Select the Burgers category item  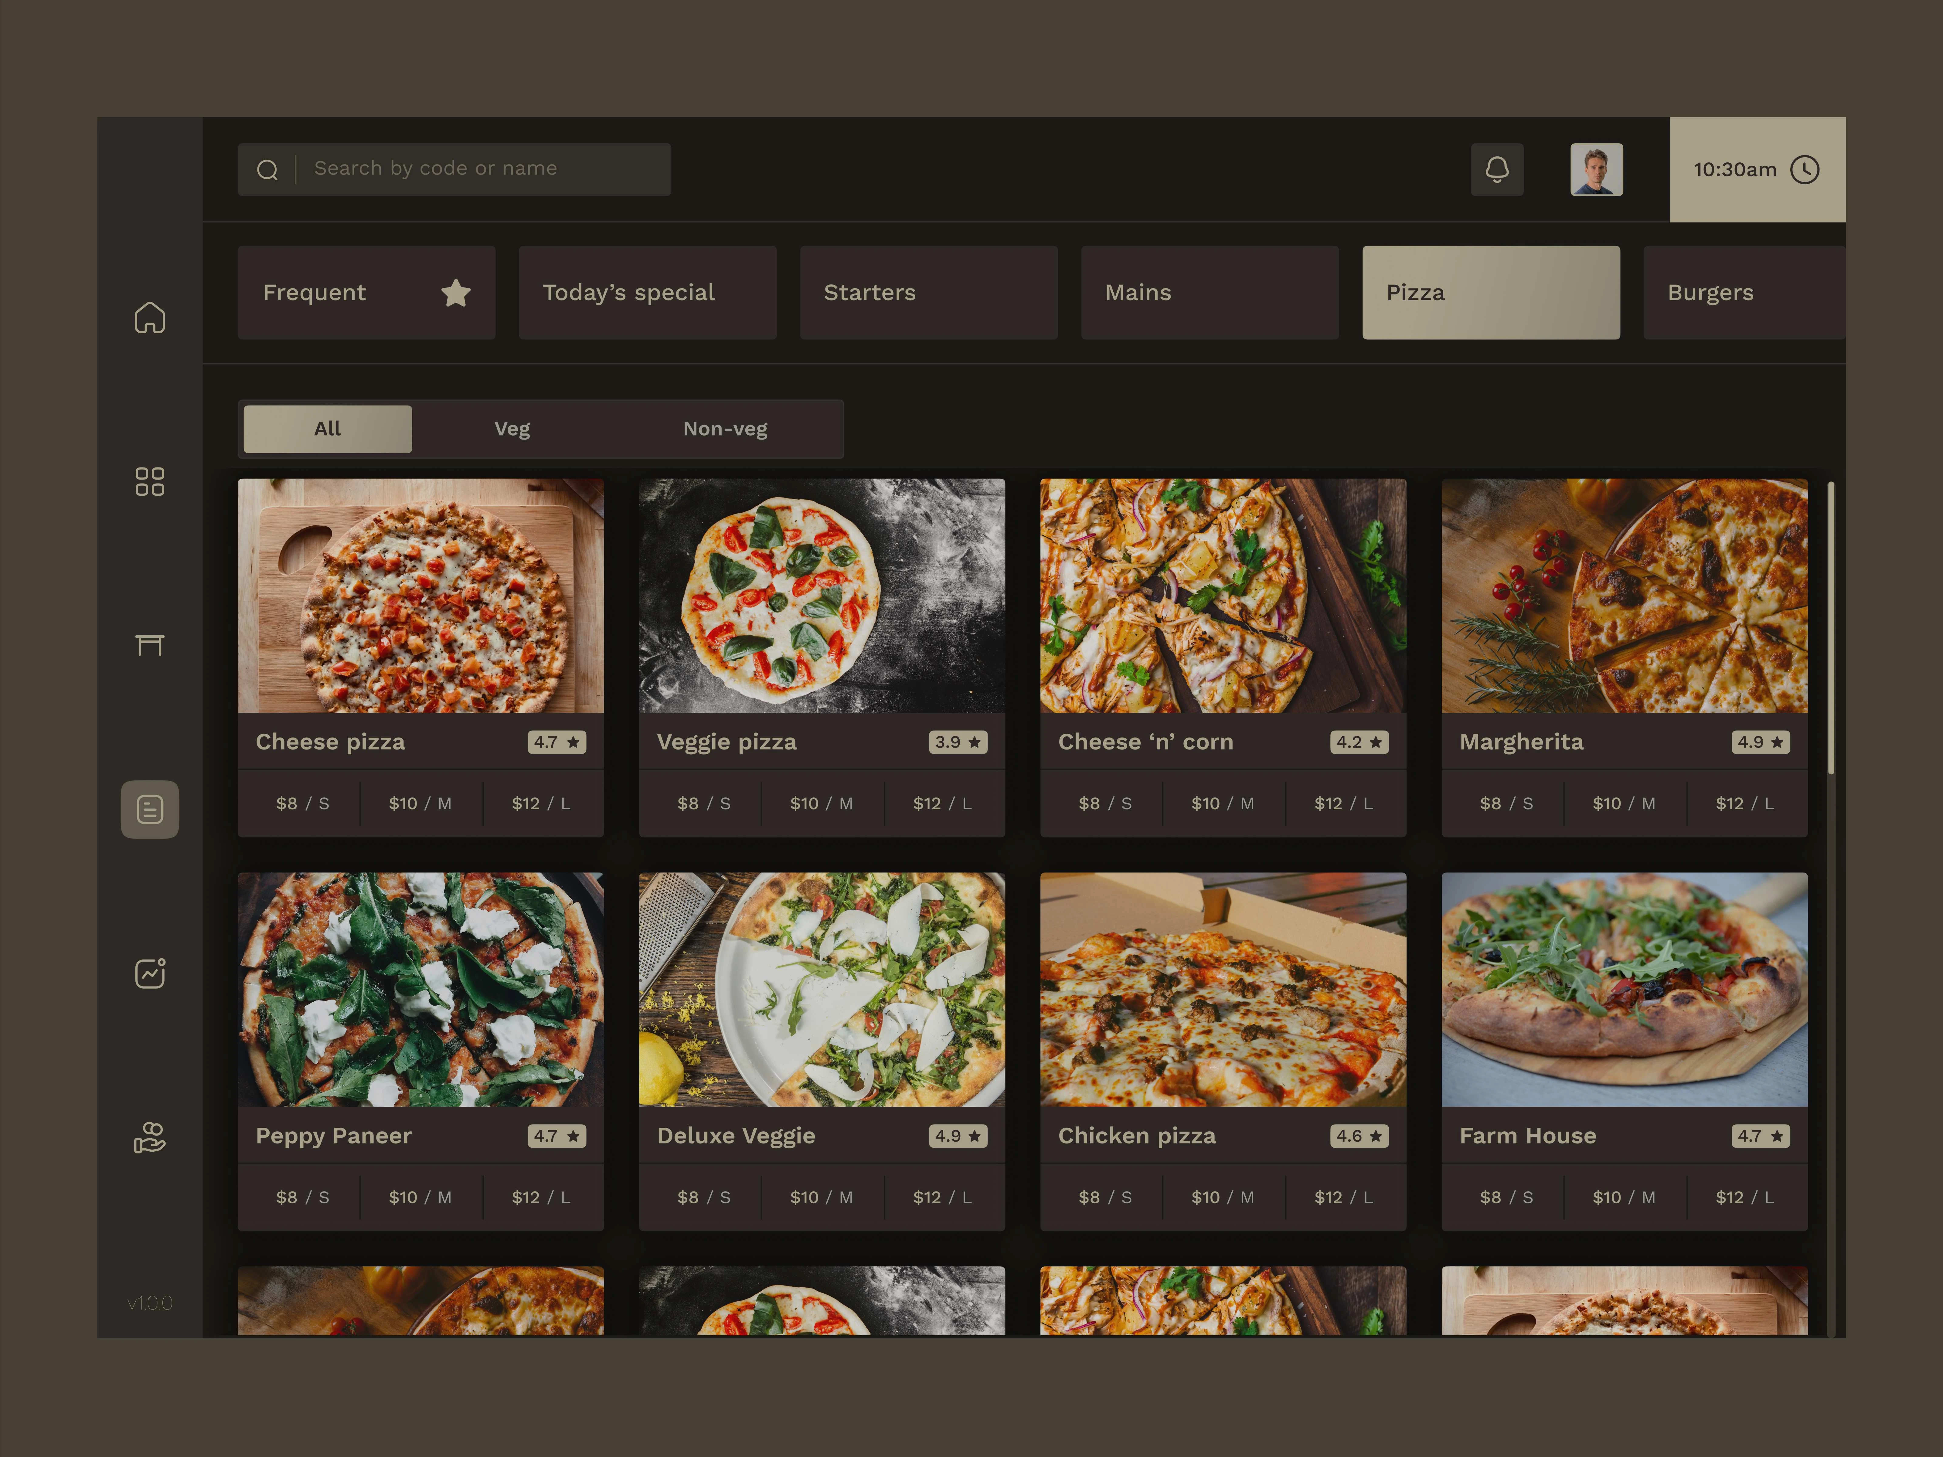(1709, 291)
